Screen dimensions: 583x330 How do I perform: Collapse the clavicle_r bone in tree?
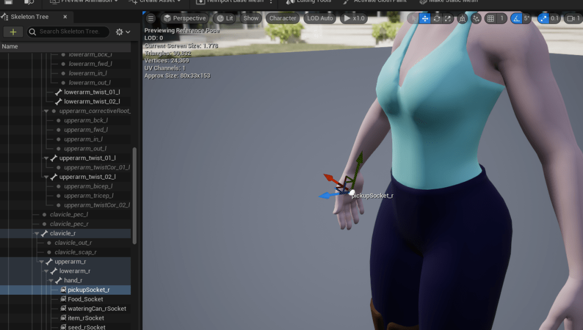[38, 233]
